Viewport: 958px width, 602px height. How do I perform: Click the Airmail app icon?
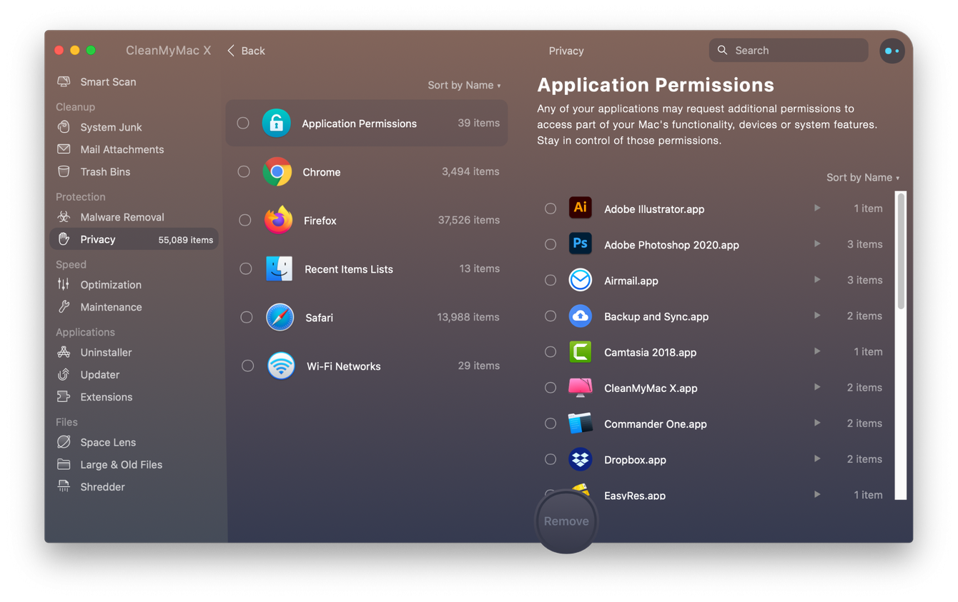580,280
